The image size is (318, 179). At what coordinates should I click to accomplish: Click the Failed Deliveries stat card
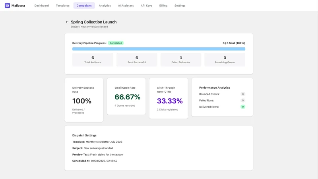(x=181, y=60)
